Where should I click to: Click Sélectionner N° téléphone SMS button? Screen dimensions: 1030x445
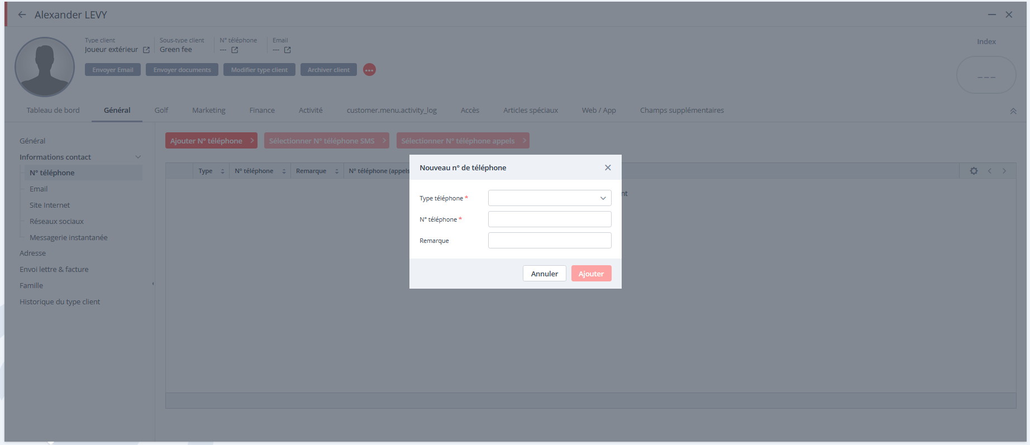click(327, 141)
